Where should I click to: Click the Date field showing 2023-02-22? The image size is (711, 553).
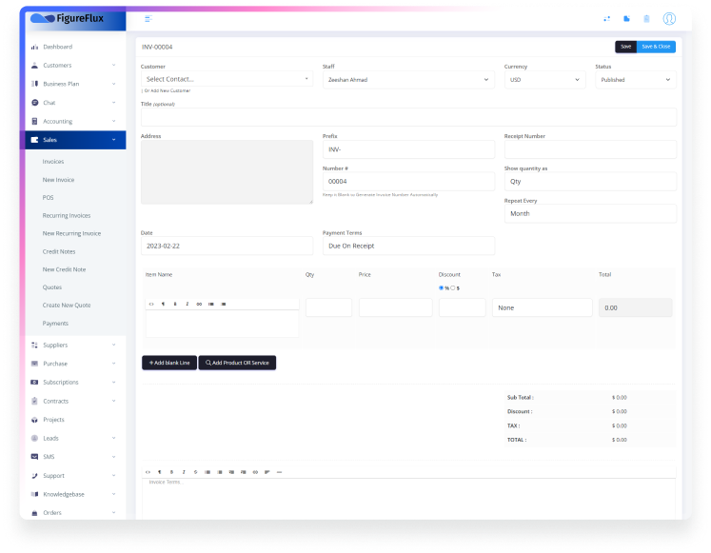tap(227, 246)
